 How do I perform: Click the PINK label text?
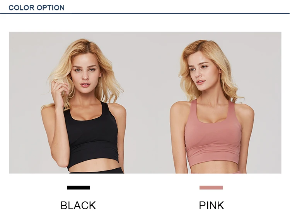click(x=212, y=205)
